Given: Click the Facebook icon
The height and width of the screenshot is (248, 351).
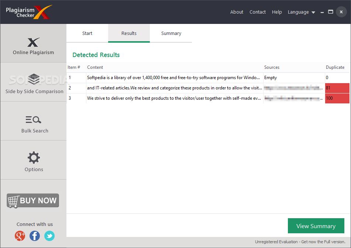Looking at the screenshot, I should tap(35, 236).
